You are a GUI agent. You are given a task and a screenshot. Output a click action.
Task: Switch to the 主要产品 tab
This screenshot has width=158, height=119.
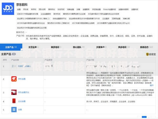(x=11, y=47)
